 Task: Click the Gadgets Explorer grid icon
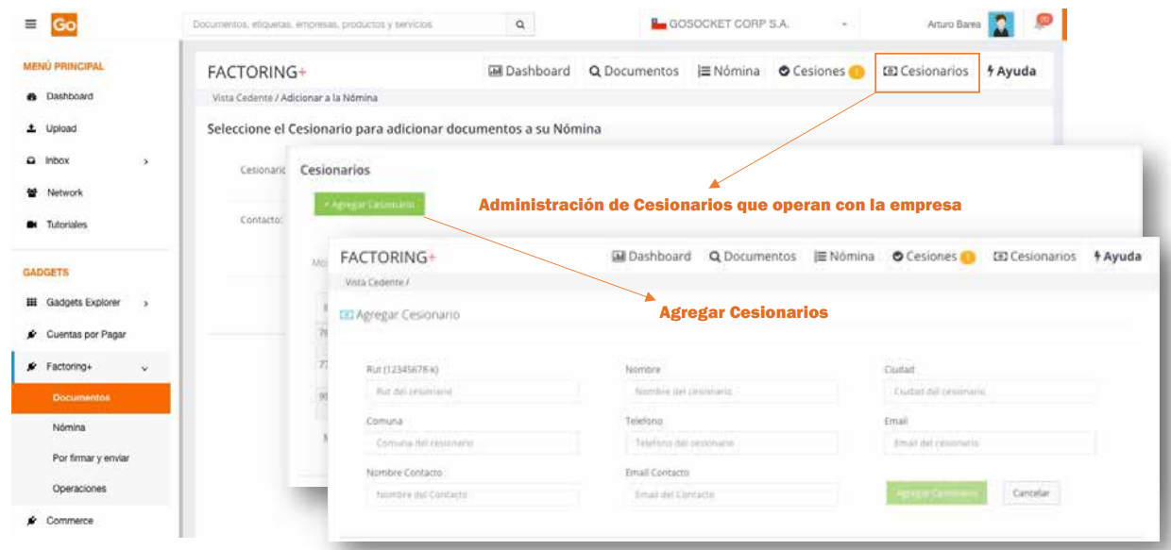point(31,303)
